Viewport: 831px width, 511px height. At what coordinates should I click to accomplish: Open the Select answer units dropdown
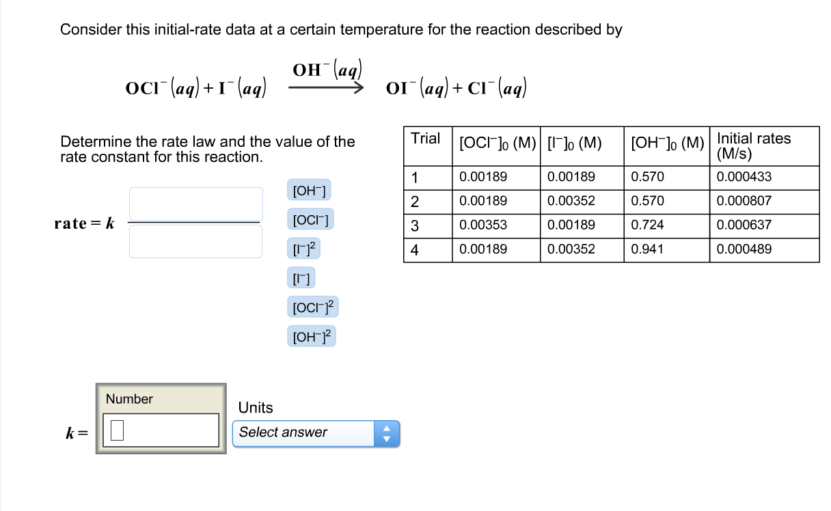[304, 433]
